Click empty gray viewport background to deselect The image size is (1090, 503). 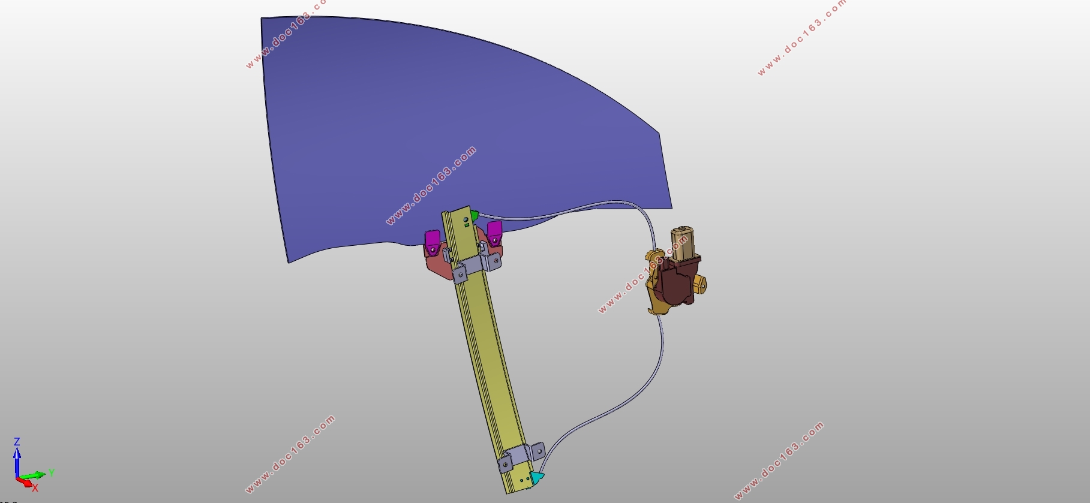point(870,270)
